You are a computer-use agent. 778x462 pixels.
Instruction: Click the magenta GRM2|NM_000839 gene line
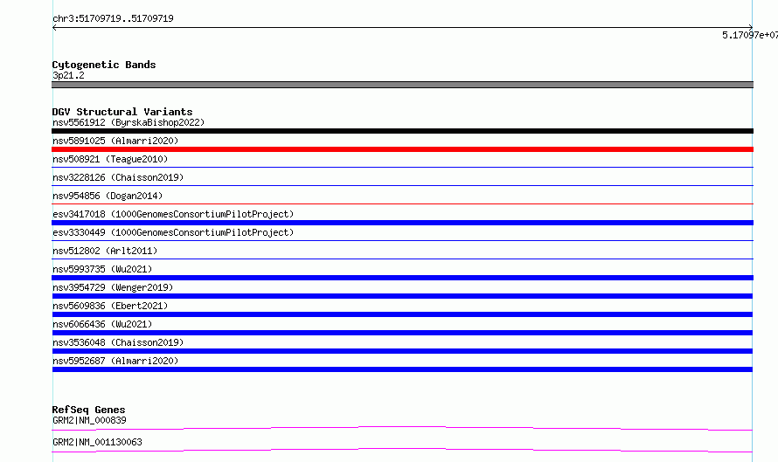click(402, 428)
